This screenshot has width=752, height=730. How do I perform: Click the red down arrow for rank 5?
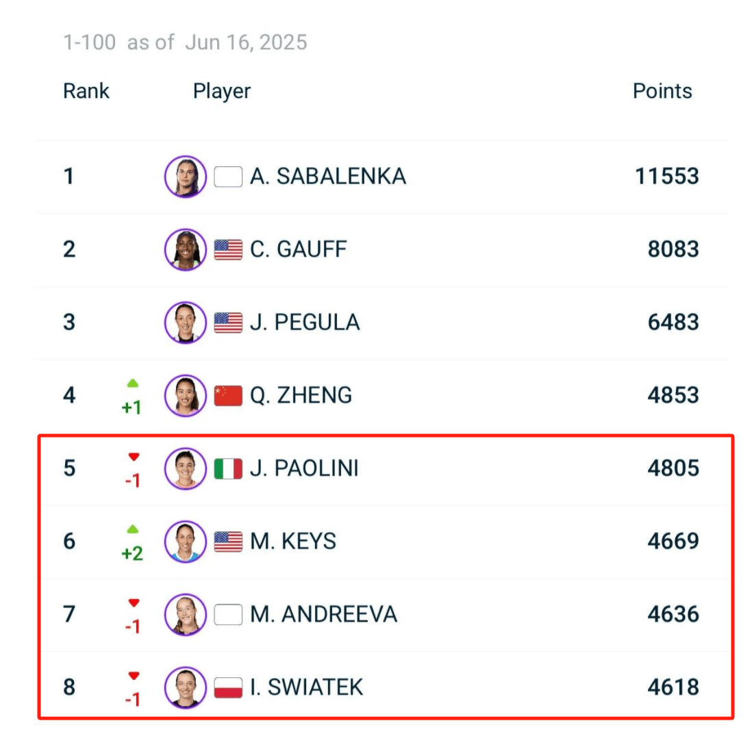click(x=134, y=457)
